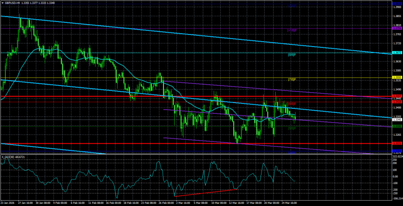
Task: Select the purple 1.3794 price tag
Action: (x=397, y=28)
